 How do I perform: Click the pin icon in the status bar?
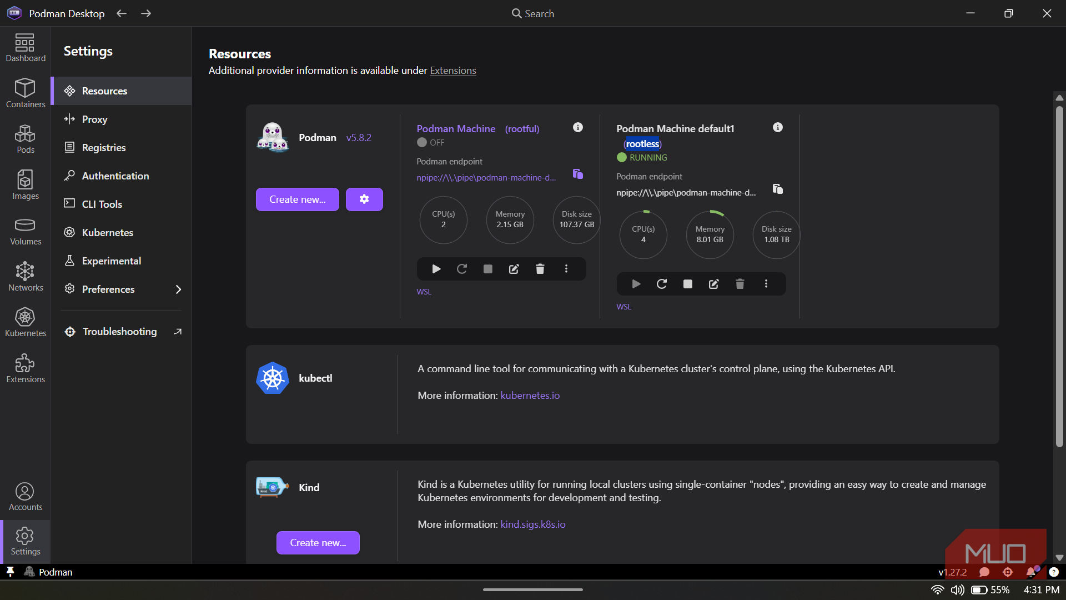click(10, 572)
